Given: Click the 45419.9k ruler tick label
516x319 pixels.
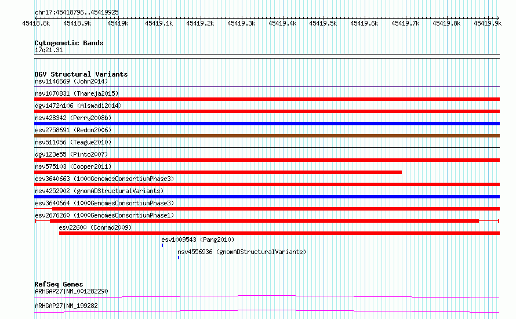Looking at the screenshot, I should (488, 23).
